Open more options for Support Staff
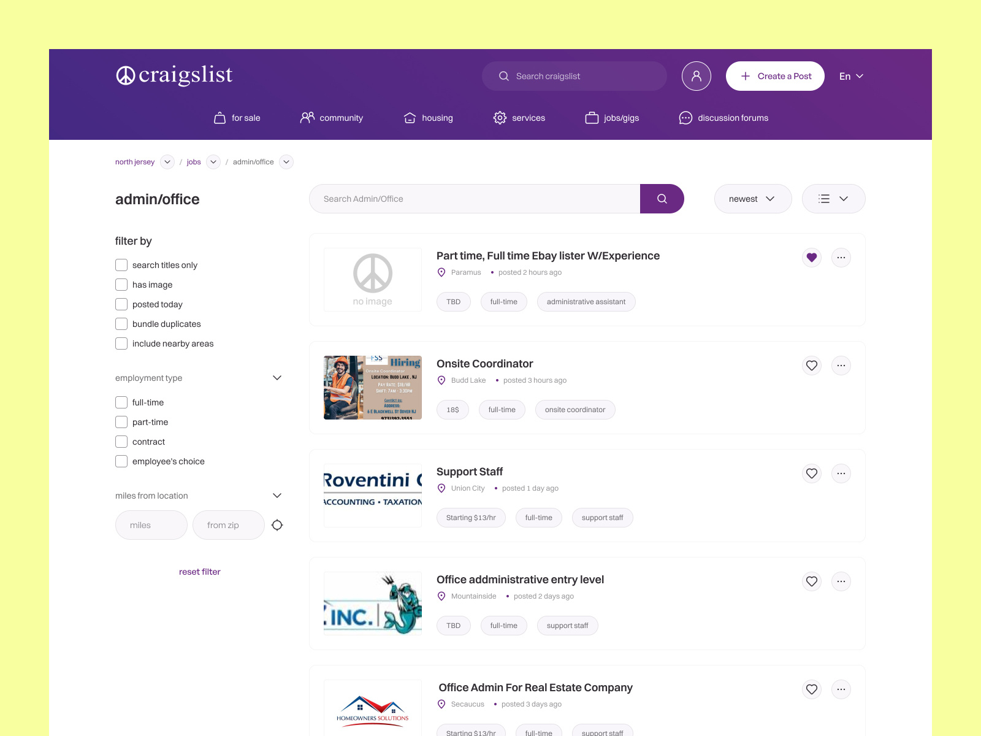Screen dimensions: 981x736 tap(841, 473)
